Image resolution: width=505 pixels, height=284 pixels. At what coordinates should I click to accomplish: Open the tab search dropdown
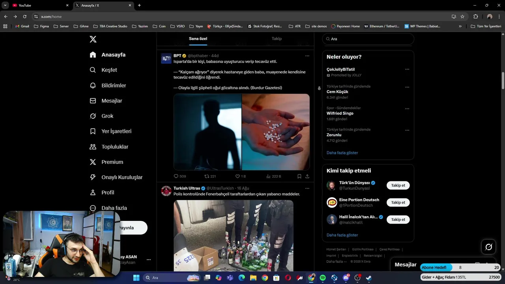pyautogui.click(x=5, y=6)
